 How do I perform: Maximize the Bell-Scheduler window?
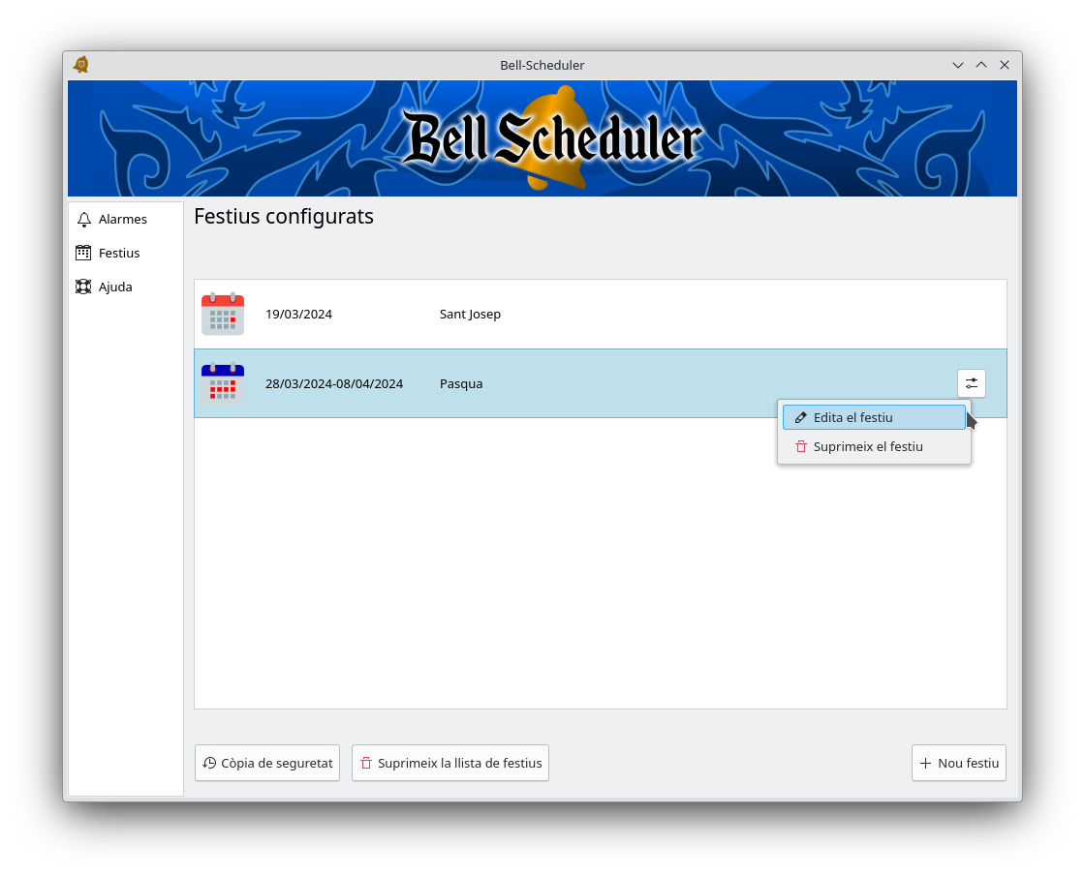tap(981, 65)
